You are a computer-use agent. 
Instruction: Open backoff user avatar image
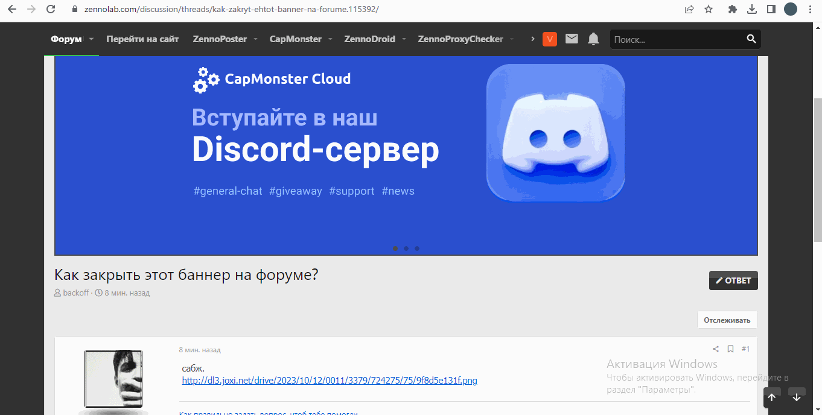tap(113, 379)
